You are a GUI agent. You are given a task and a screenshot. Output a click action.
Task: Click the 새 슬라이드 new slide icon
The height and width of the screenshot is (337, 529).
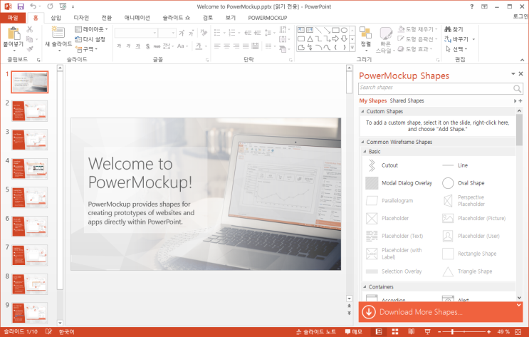(x=58, y=33)
